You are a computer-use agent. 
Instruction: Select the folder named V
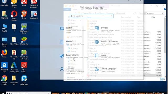click(14, 28)
